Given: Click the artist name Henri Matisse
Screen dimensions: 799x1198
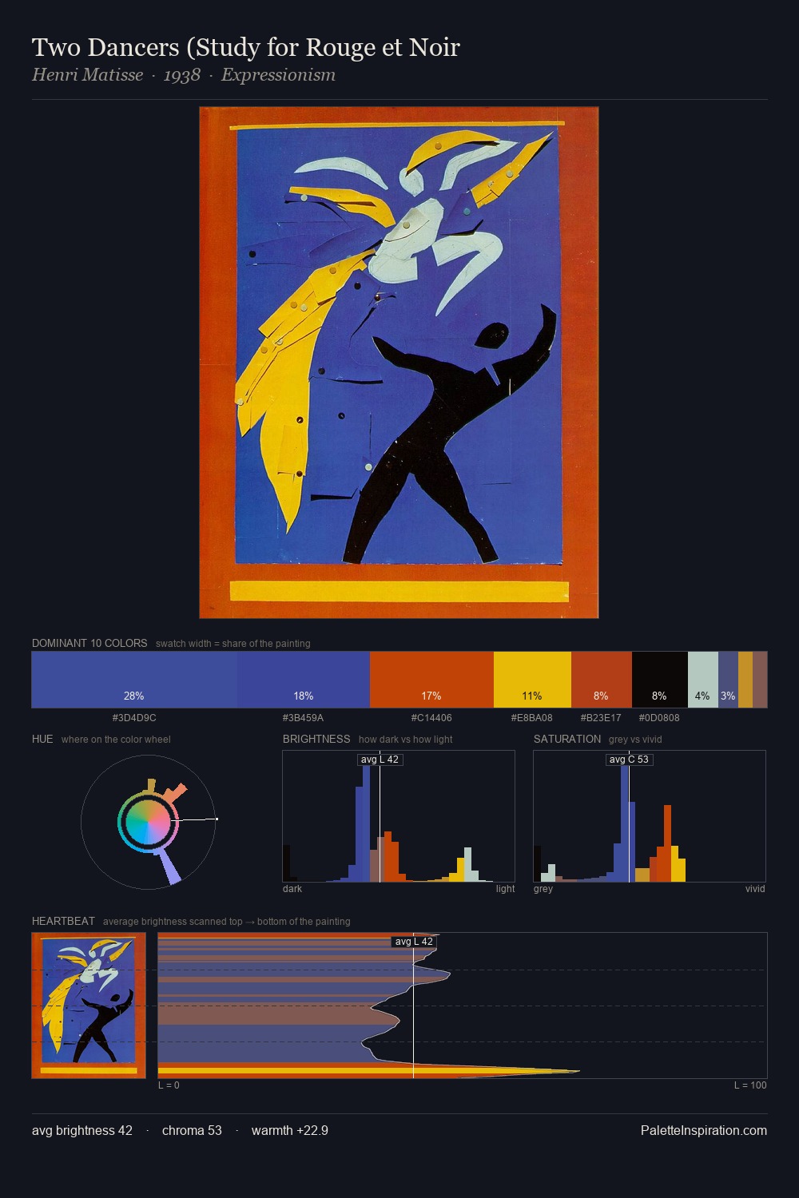Looking at the screenshot, I should pyautogui.click(x=87, y=75).
